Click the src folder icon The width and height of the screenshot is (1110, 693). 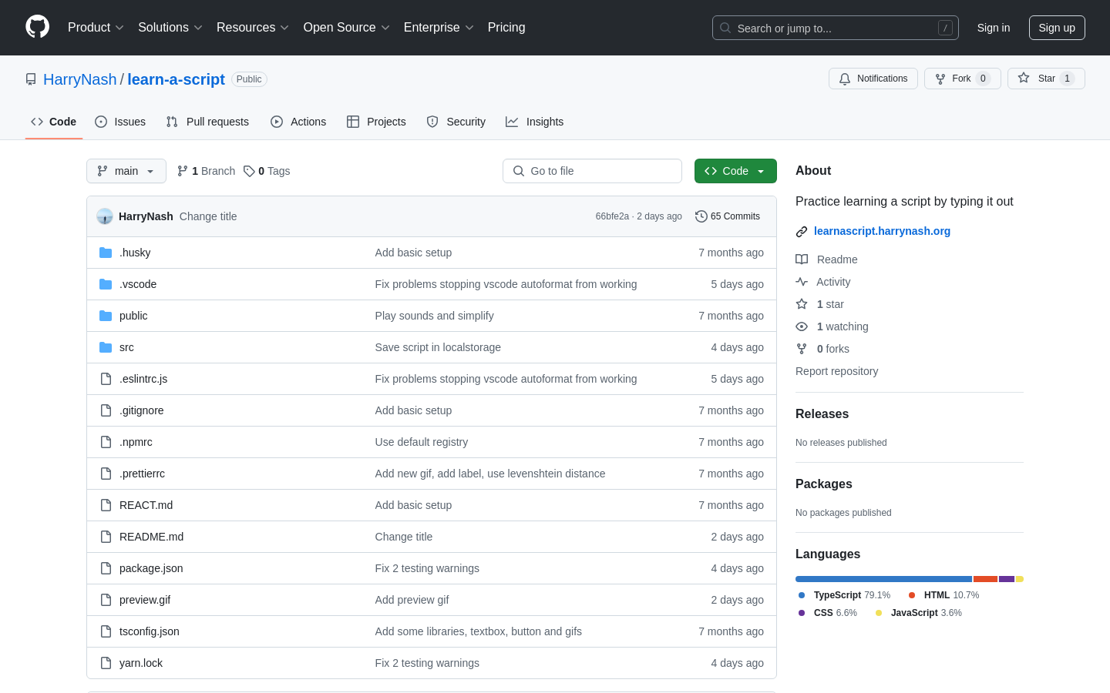click(x=106, y=347)
